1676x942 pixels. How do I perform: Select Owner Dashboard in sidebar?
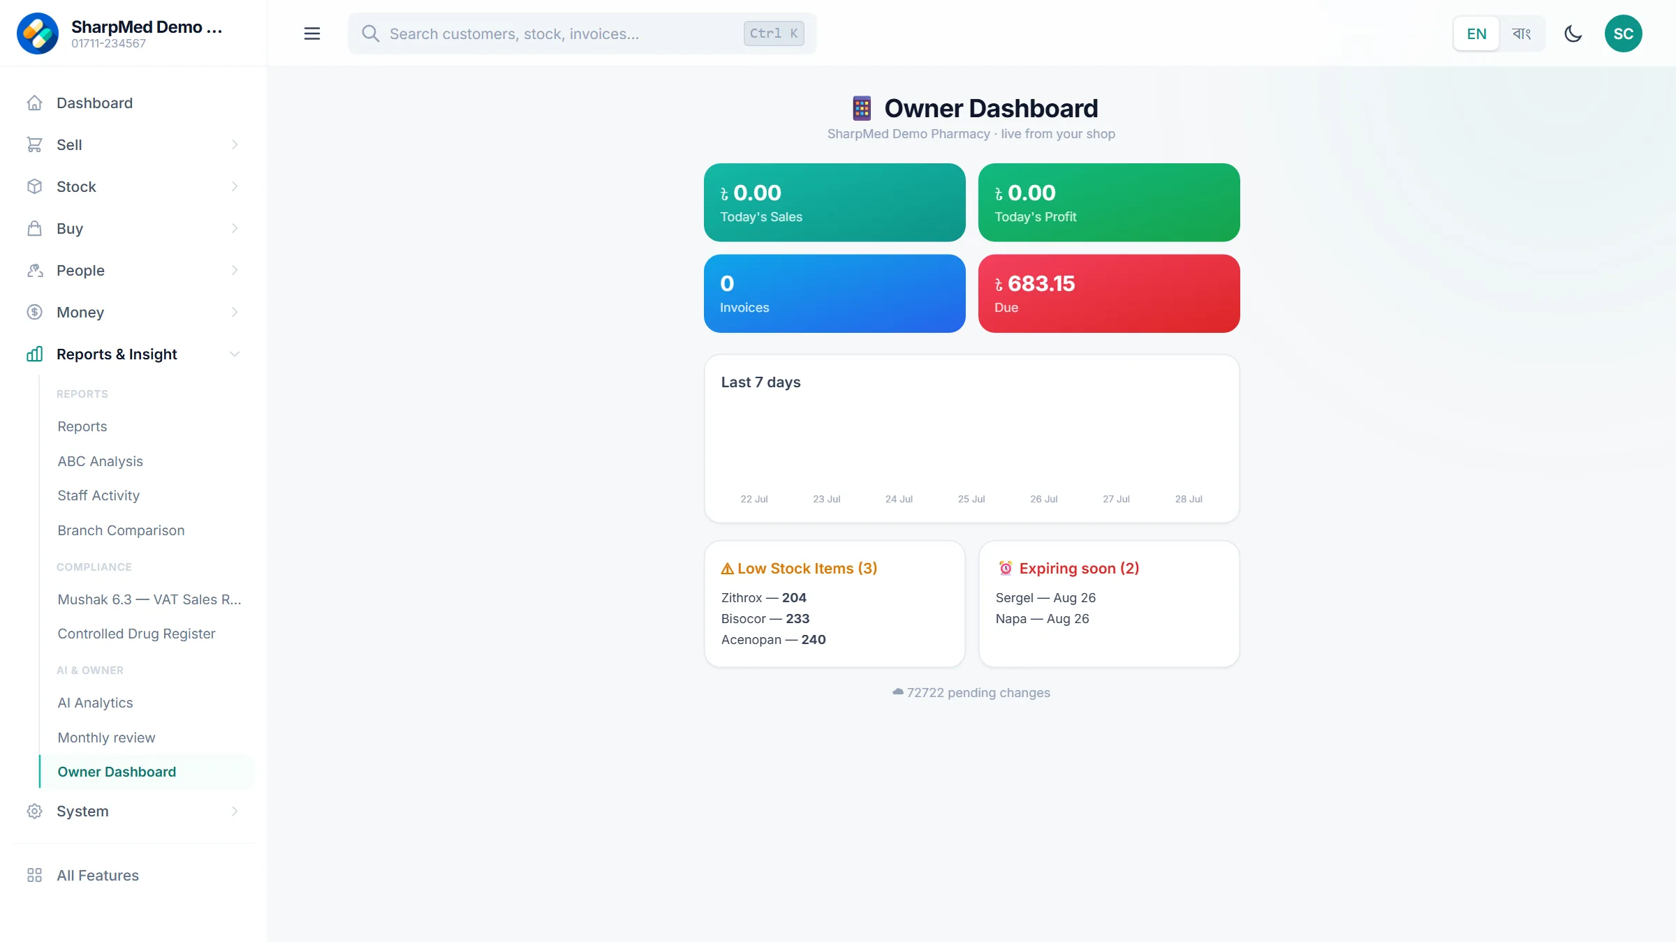click(x=147, y=772)
